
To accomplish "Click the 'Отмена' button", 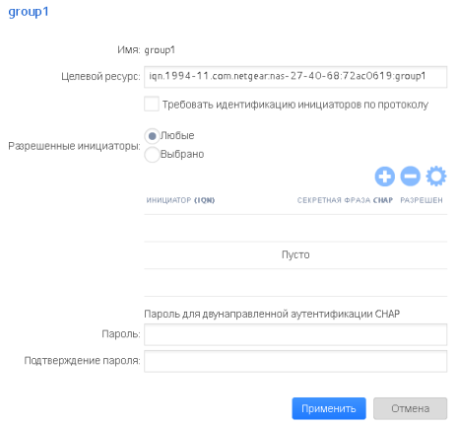I will point(410,408).
